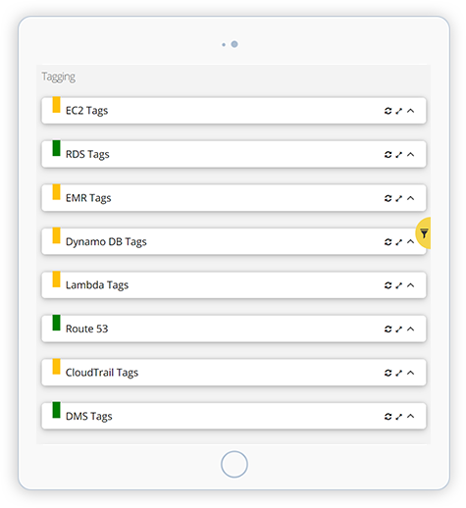Collapse the EMR Tags panel
Viewport: 466px width, 508px height.
click(x=410, y=198)
